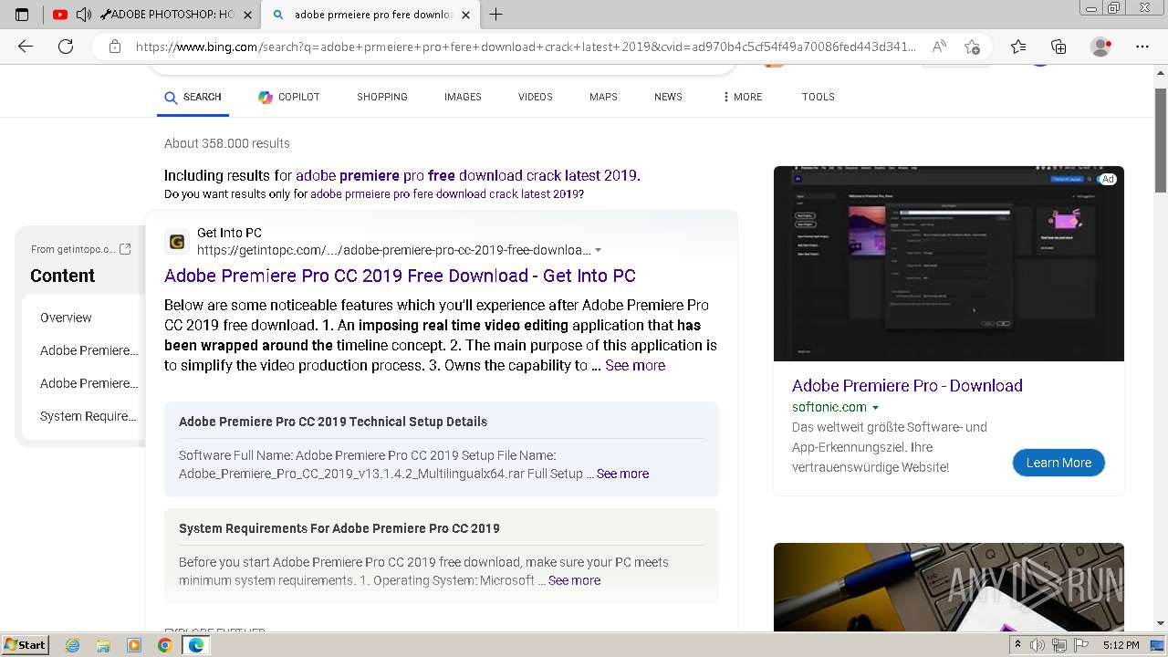Open File Explorer from the taskbar
This screenshot has height=657, width=1168.
(x=103, y=645)
